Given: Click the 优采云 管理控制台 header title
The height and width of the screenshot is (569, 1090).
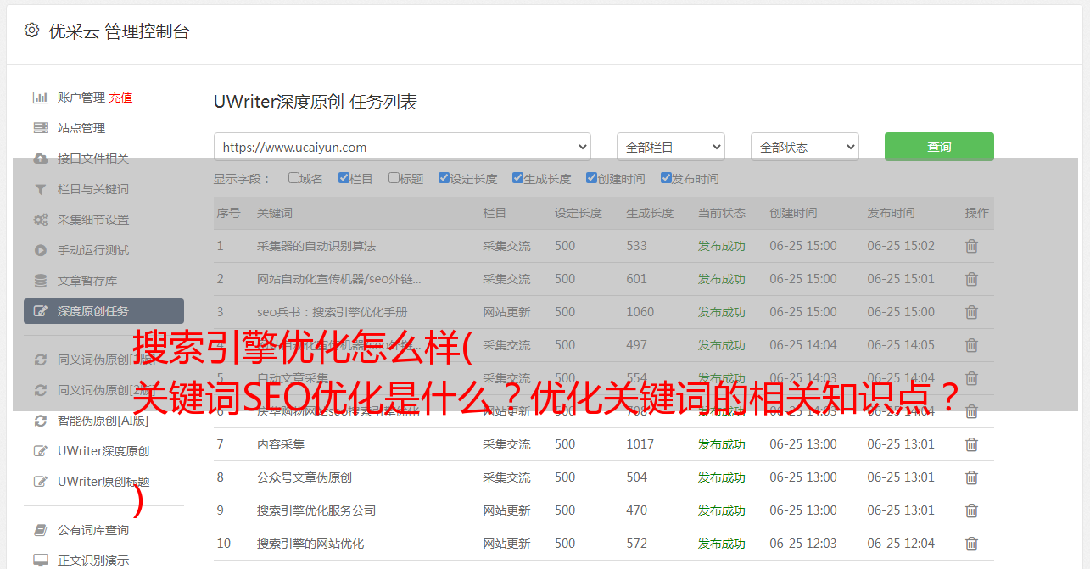Looking at the screenshot, I should [119, 31].
